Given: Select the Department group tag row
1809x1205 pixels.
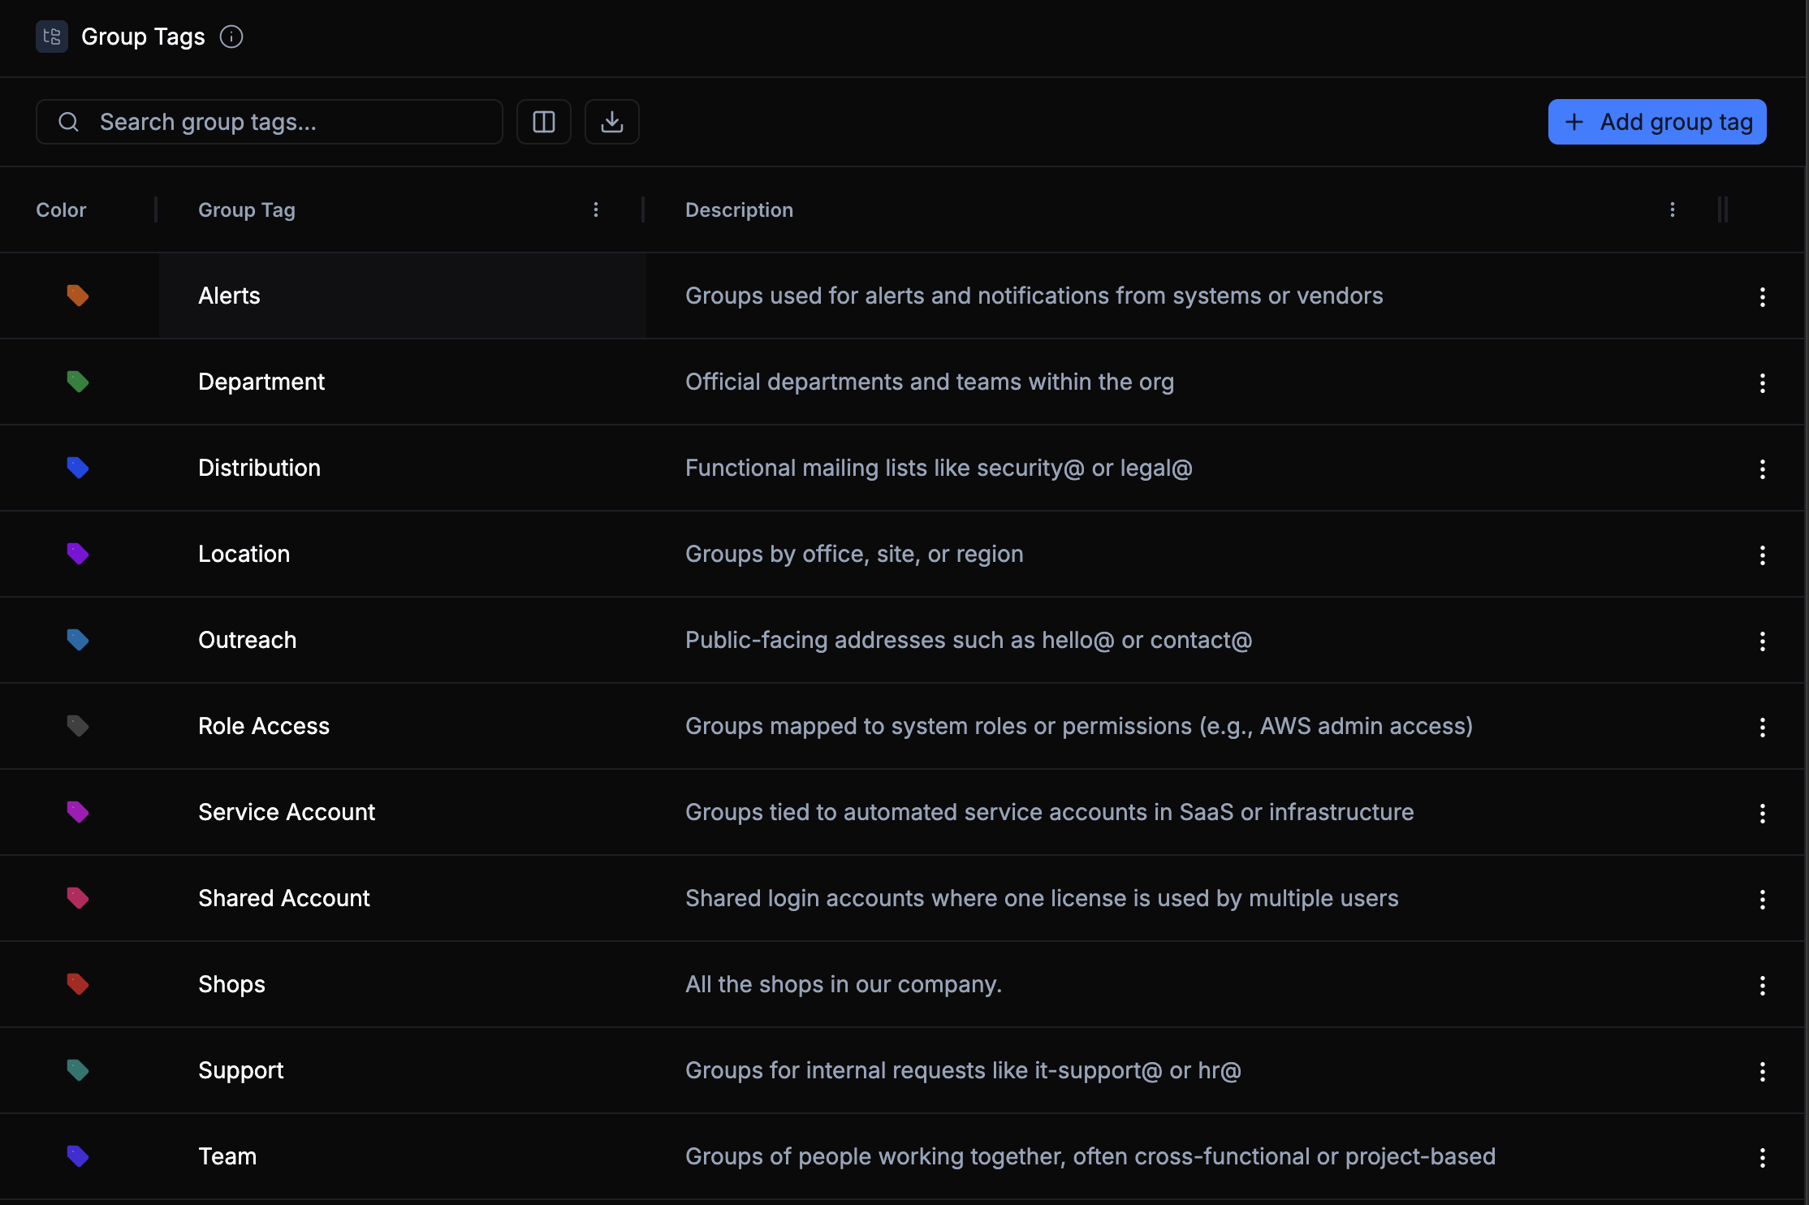Looking at the screenshot, I should point(261,382).
